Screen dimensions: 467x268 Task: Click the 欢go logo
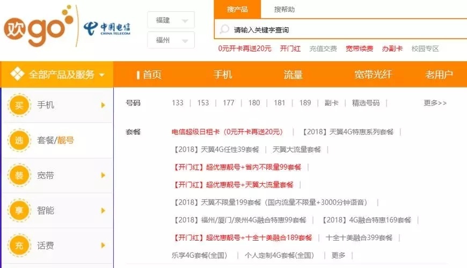[x=39, y=26]
